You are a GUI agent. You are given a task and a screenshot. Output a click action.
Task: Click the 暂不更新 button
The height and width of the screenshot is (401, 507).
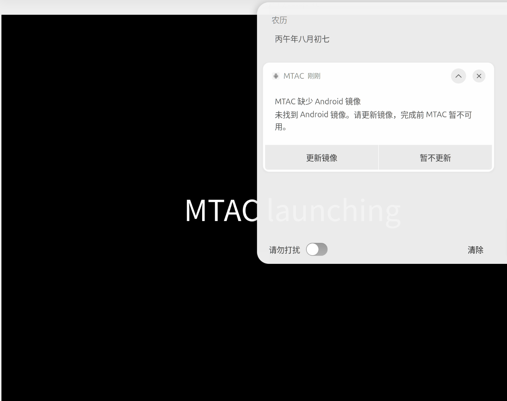tap(435, 158)
